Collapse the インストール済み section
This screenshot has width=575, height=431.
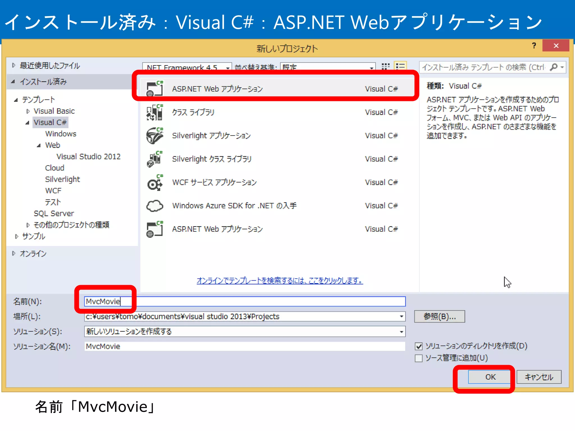coord(13,82)
